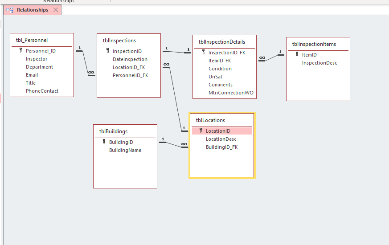This screenshot has height=245, width=389.
Task: Select the PhoneContact field
Action: tap(42, 91)
